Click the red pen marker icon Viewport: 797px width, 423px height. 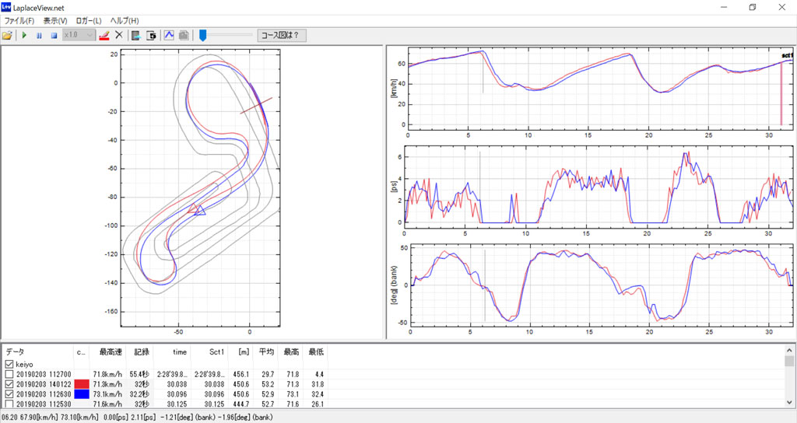point(104,35)
